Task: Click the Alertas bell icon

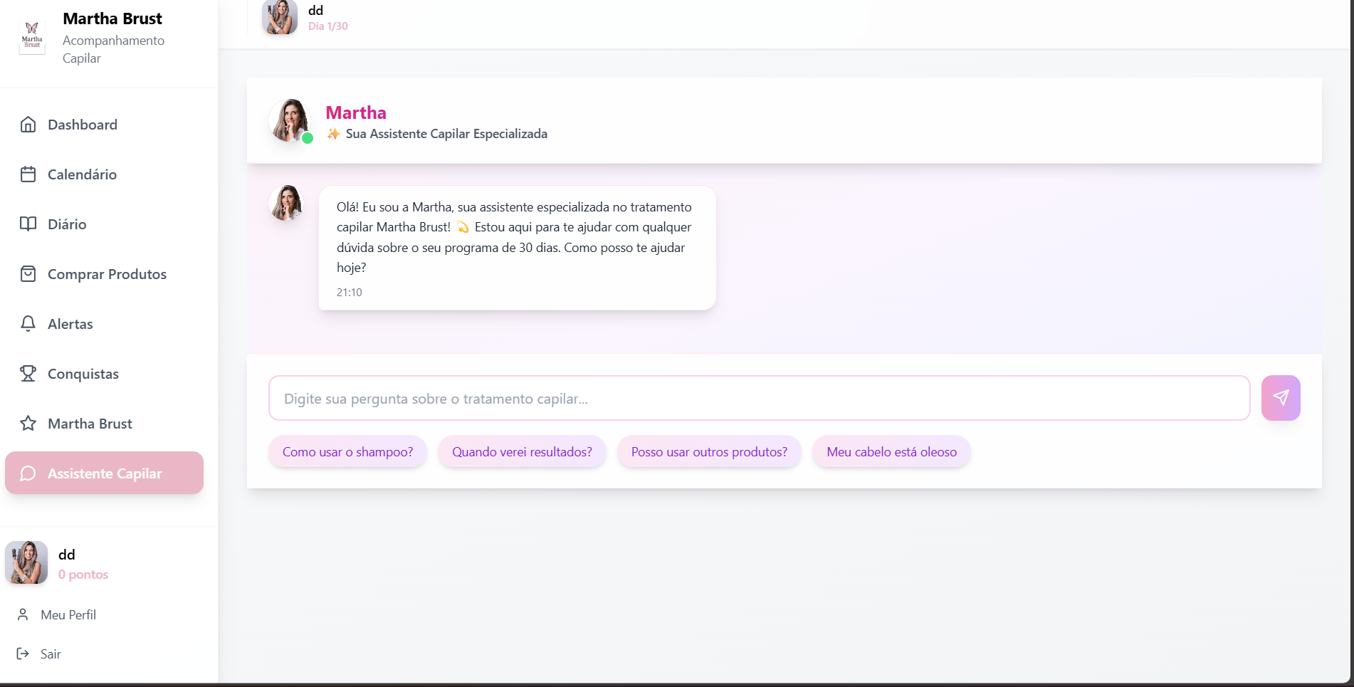Action: point(28,324)
